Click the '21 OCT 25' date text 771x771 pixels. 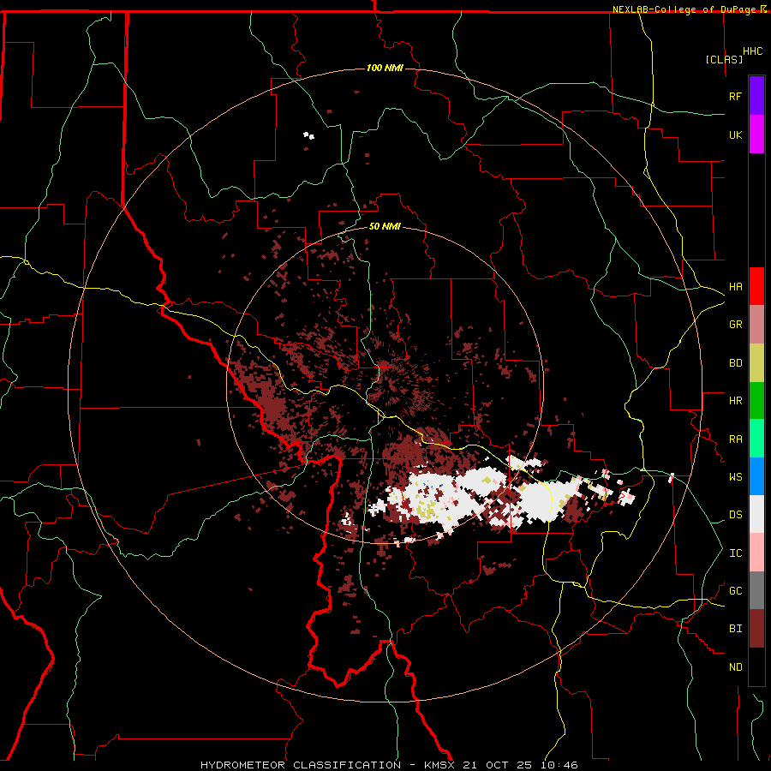point(498,765)
